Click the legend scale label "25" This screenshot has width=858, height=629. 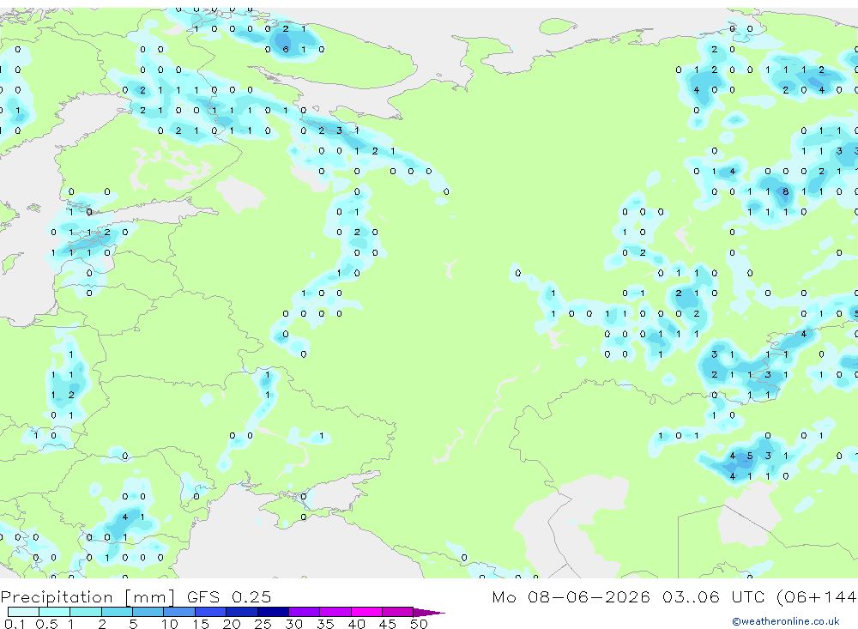(x=263, y=624)
